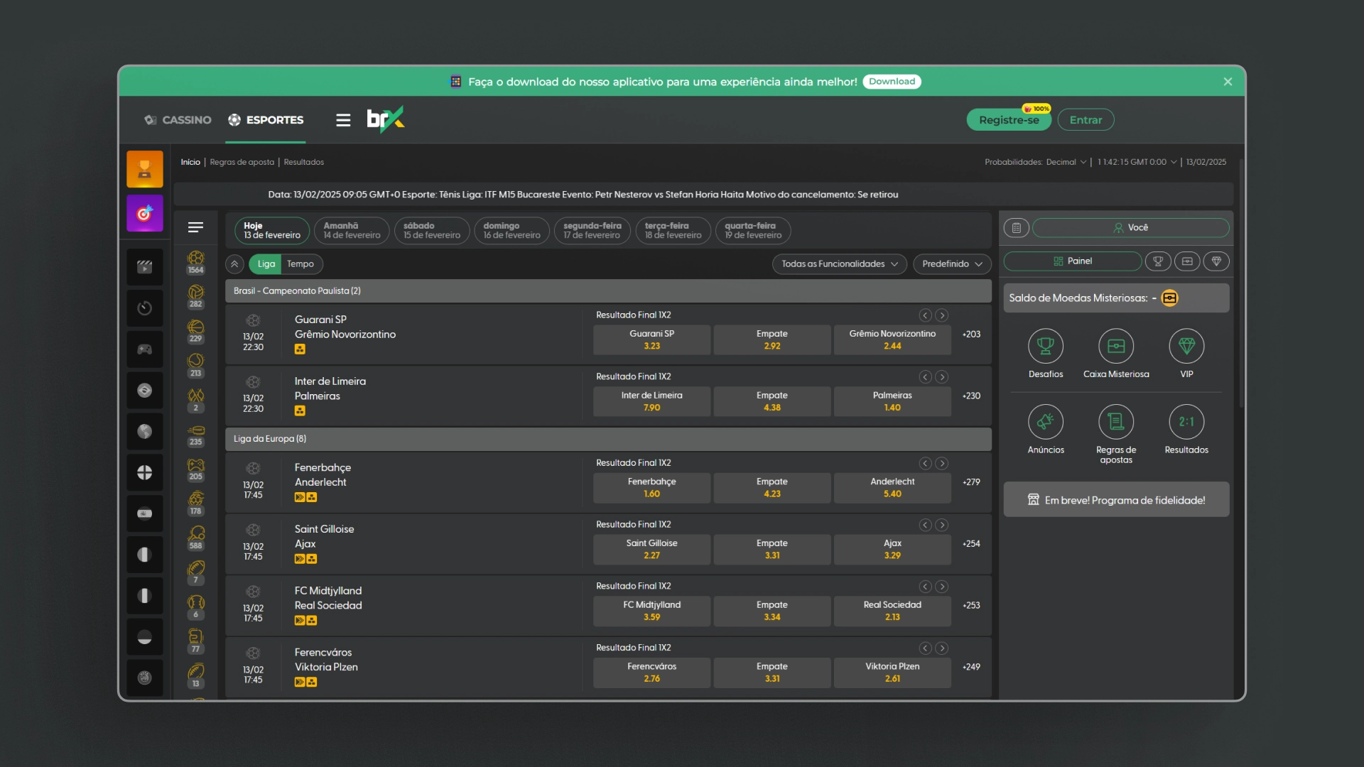The height and width of the screenshot is (767, 1364).
Task: Expand +203 more markets for Guarani SP
Action: 971,334
